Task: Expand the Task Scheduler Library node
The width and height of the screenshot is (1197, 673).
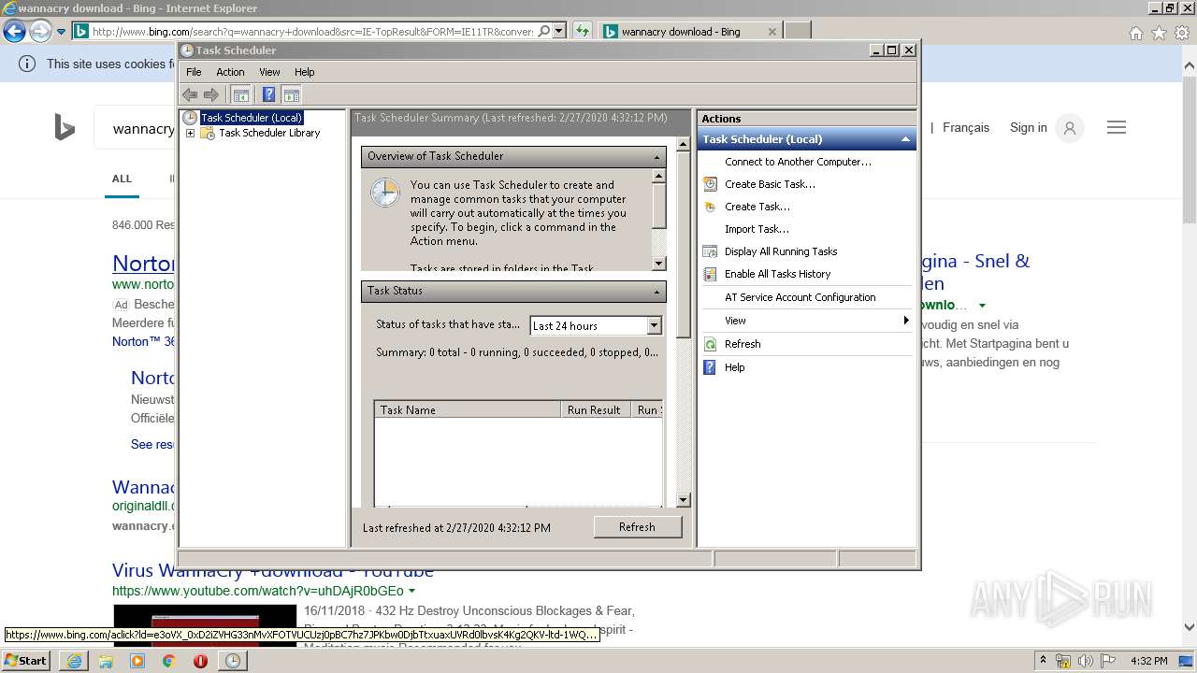Action: (190, 133)
